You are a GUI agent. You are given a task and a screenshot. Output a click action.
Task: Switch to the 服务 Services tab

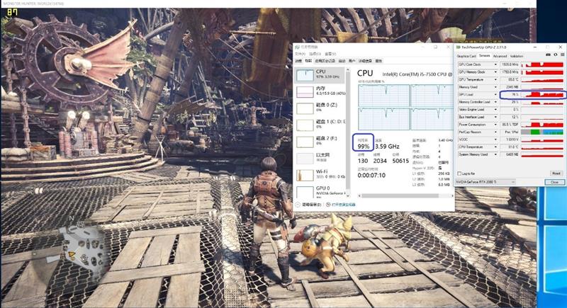pos(378,61)
